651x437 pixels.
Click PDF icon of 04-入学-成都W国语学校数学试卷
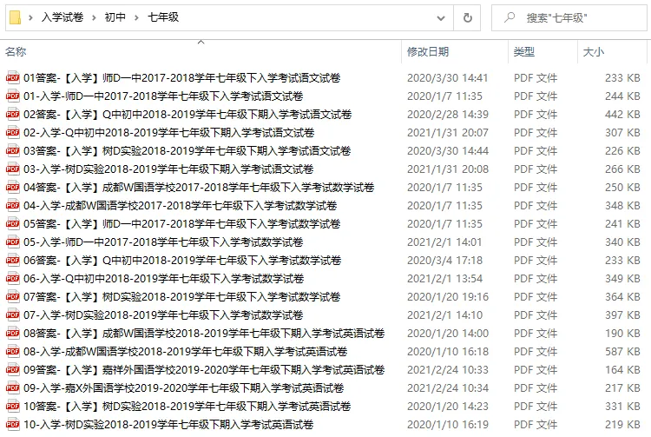pyautogui.click(x=12, y=206)
